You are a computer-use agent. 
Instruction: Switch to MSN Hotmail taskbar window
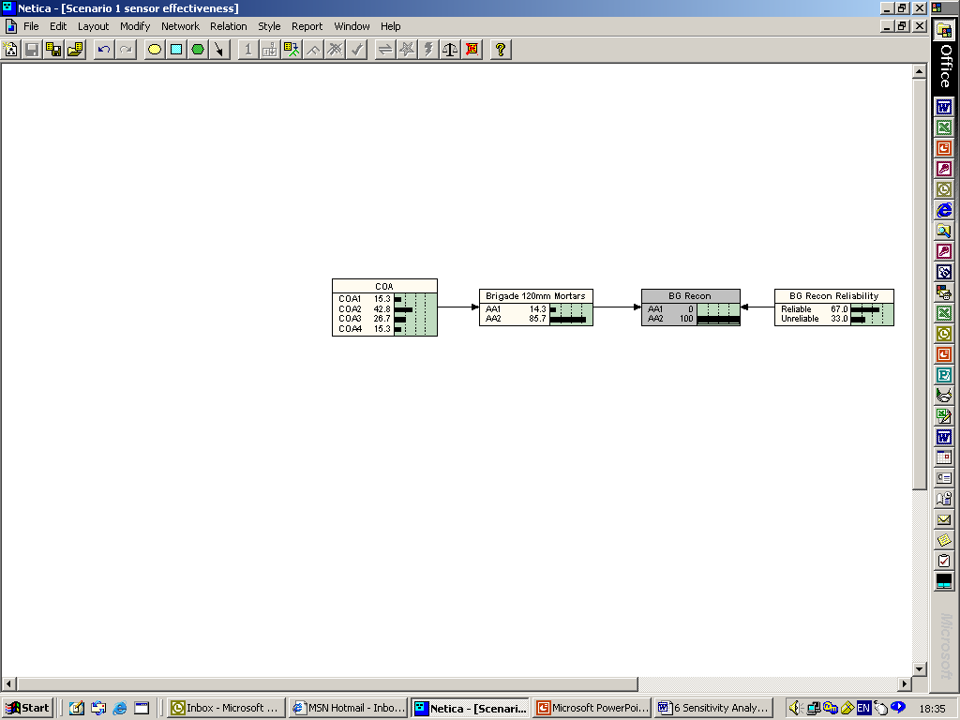click(x=348, y=708)
